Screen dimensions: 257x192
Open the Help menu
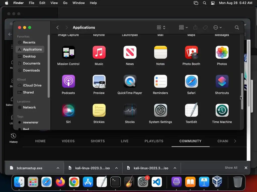coord(93,3)
